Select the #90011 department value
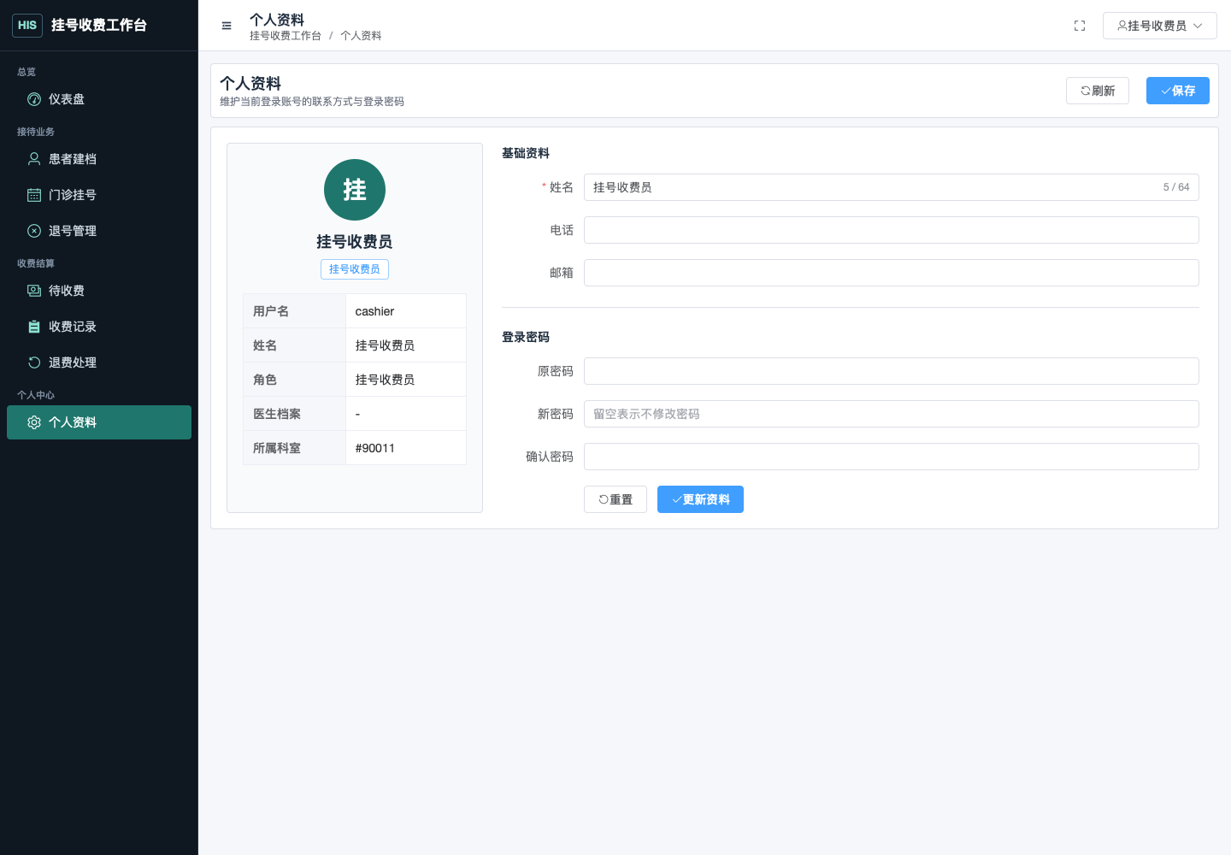The height and width of the screenshot is (855, 1231). pyautogui.click(x=406, y=448)
